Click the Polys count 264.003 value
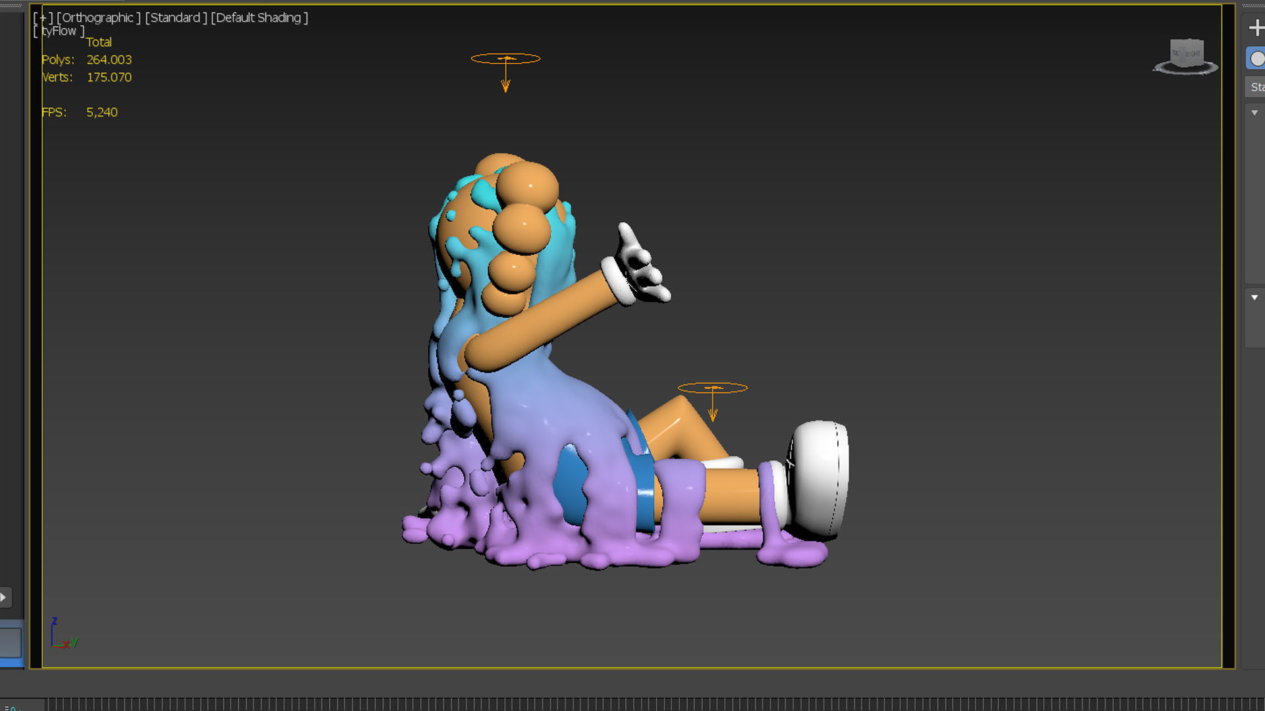The width and height of the screenshot is (1265, 711). (109, 60)
